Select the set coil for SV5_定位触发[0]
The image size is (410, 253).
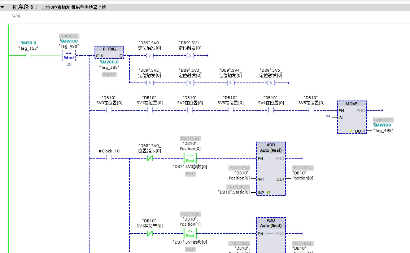pyautogui.click(x=271, y=83)
